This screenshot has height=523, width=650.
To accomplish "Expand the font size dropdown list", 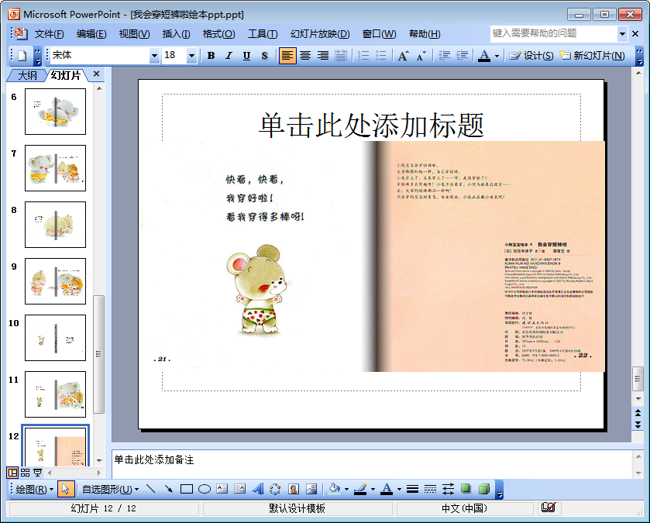I will pos(191,56).
